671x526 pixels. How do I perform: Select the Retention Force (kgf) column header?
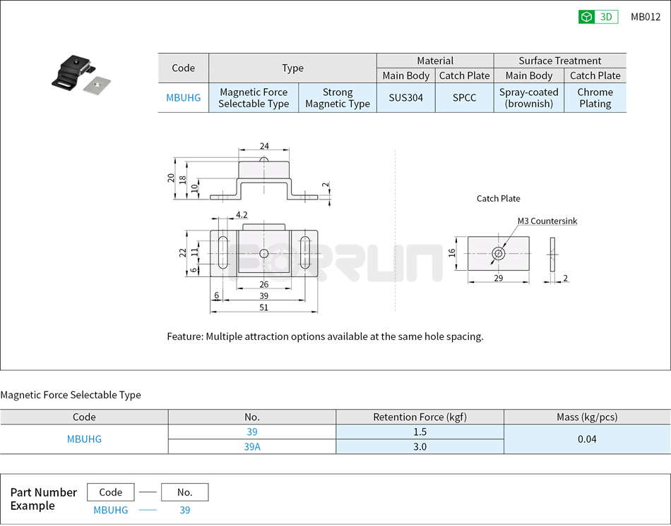(420, 417)
